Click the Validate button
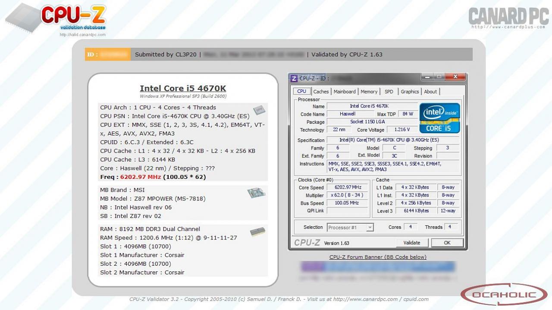The image size is (552, 310). 412,243
